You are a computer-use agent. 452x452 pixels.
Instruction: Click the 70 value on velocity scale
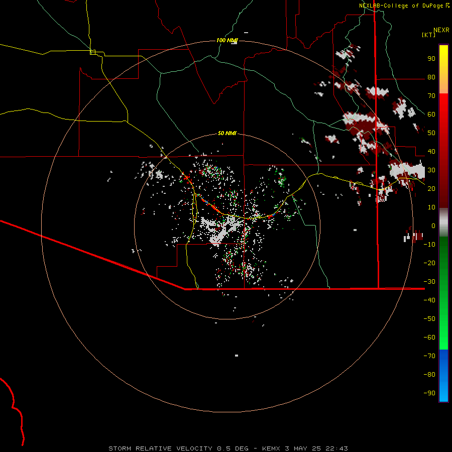pyautogui.click(x=431, y=96)
